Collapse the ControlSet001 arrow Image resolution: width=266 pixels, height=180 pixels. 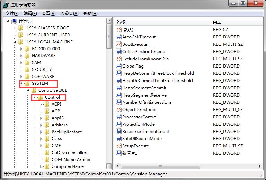pyautogui.click(x=28, y=90)
